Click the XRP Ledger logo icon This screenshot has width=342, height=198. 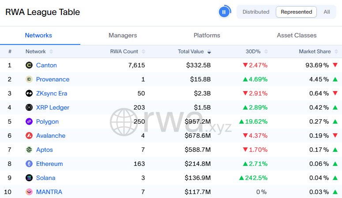(x=29, y=107)
